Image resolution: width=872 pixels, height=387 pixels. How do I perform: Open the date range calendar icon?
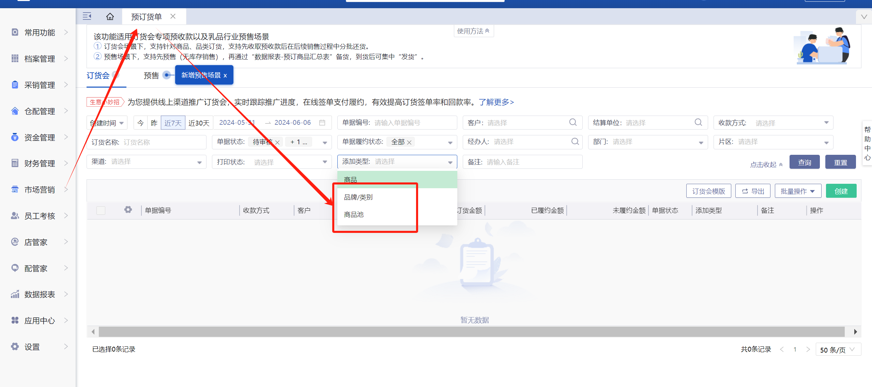click(322, 122)
